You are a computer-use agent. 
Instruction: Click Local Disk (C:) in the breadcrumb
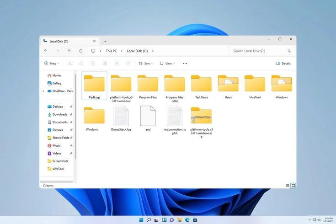137,51
